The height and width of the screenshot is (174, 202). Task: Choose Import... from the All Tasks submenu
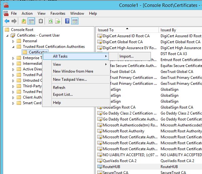tap(130, 56)
